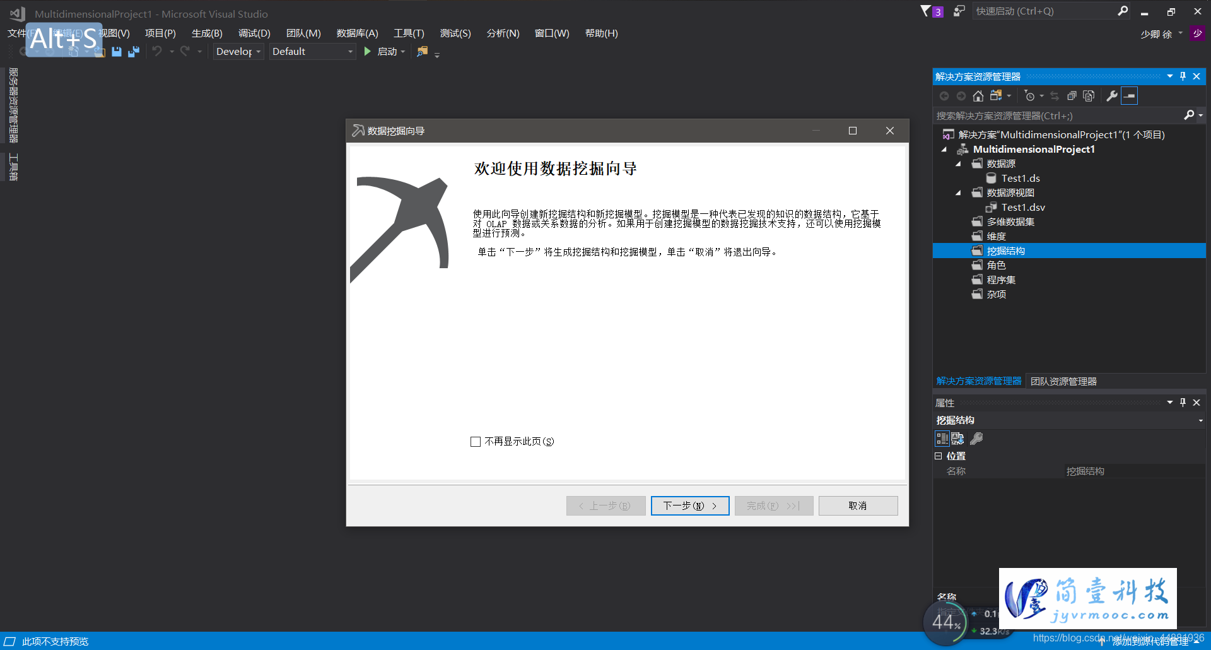Click the Solution Explorer search field
1211x650 pixels.
tap(1058, 115)
